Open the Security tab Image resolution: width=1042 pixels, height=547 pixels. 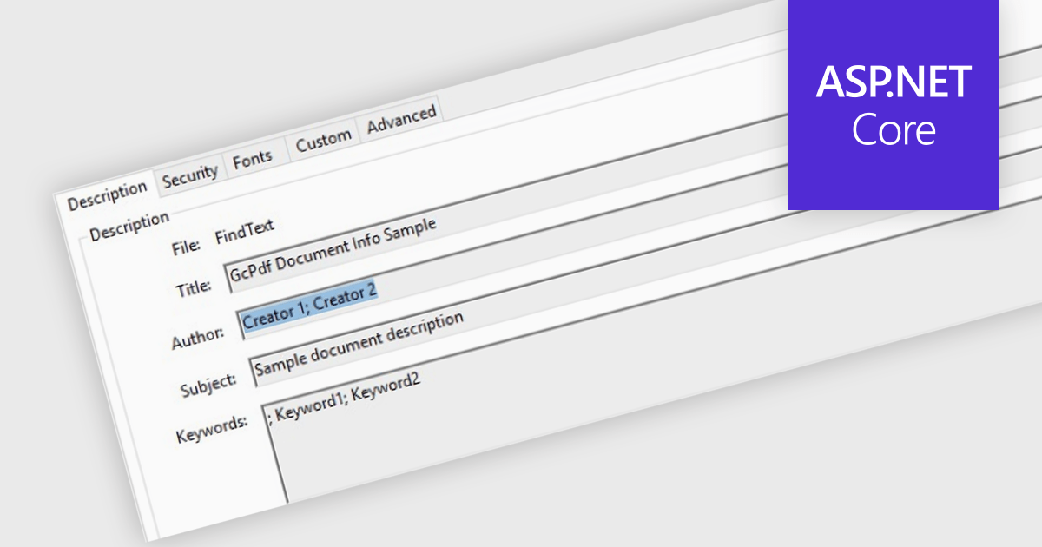(x=190, y=176)
